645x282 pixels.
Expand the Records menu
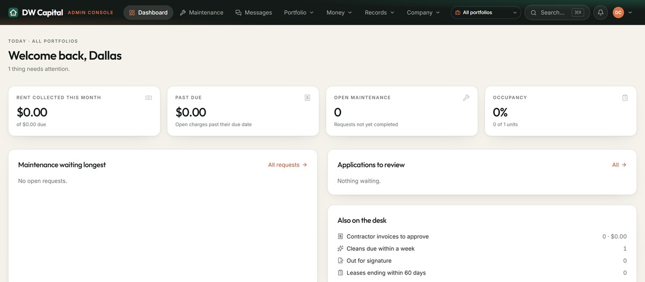point(379,12)
